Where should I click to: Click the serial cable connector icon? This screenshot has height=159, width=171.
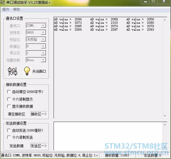(x=12, y=71)
